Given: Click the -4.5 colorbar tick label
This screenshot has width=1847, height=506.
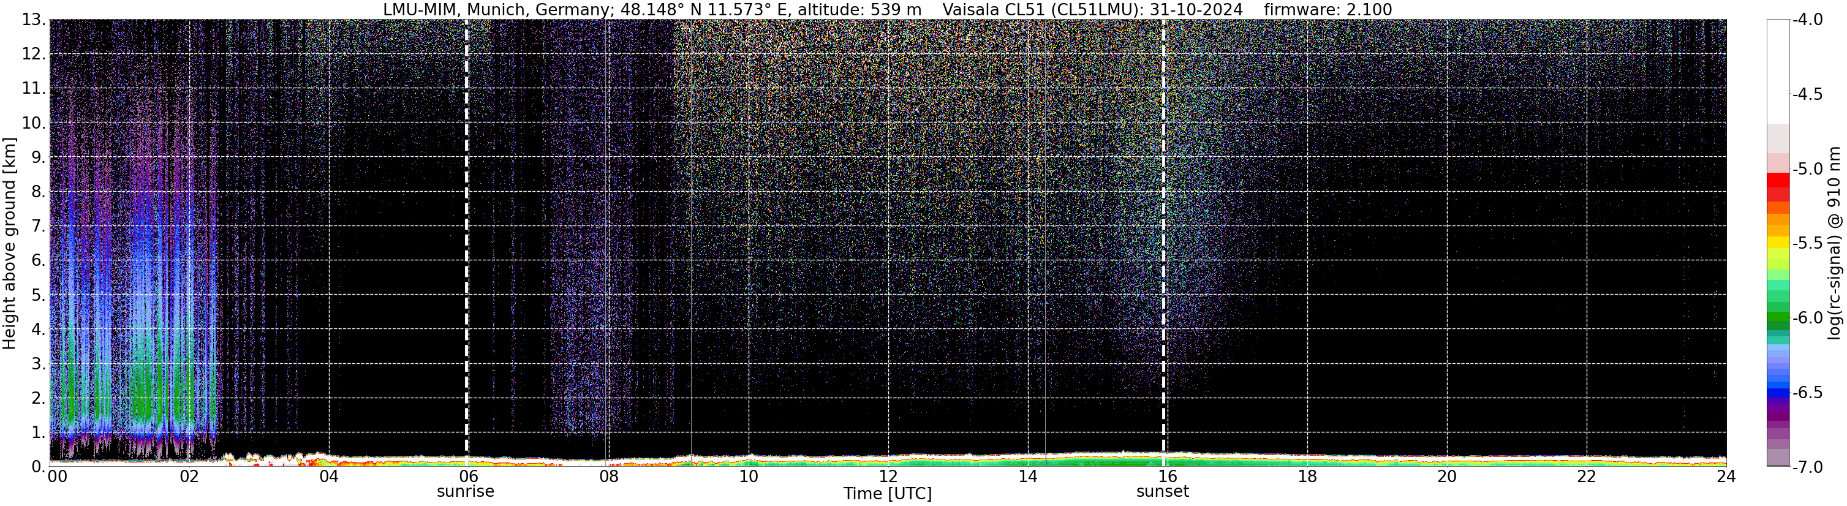Looking at the screenshot, I should pos(1808,94).
